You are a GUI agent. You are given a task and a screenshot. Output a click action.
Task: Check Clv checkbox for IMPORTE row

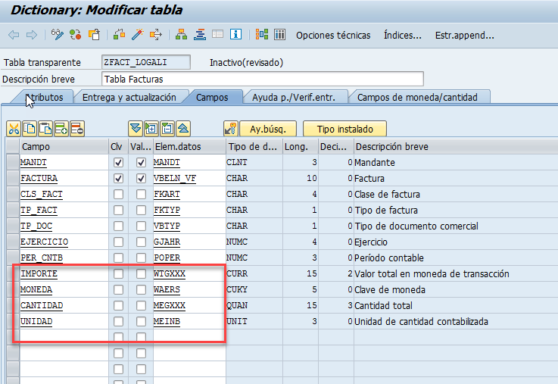click(x=118, y=273)
